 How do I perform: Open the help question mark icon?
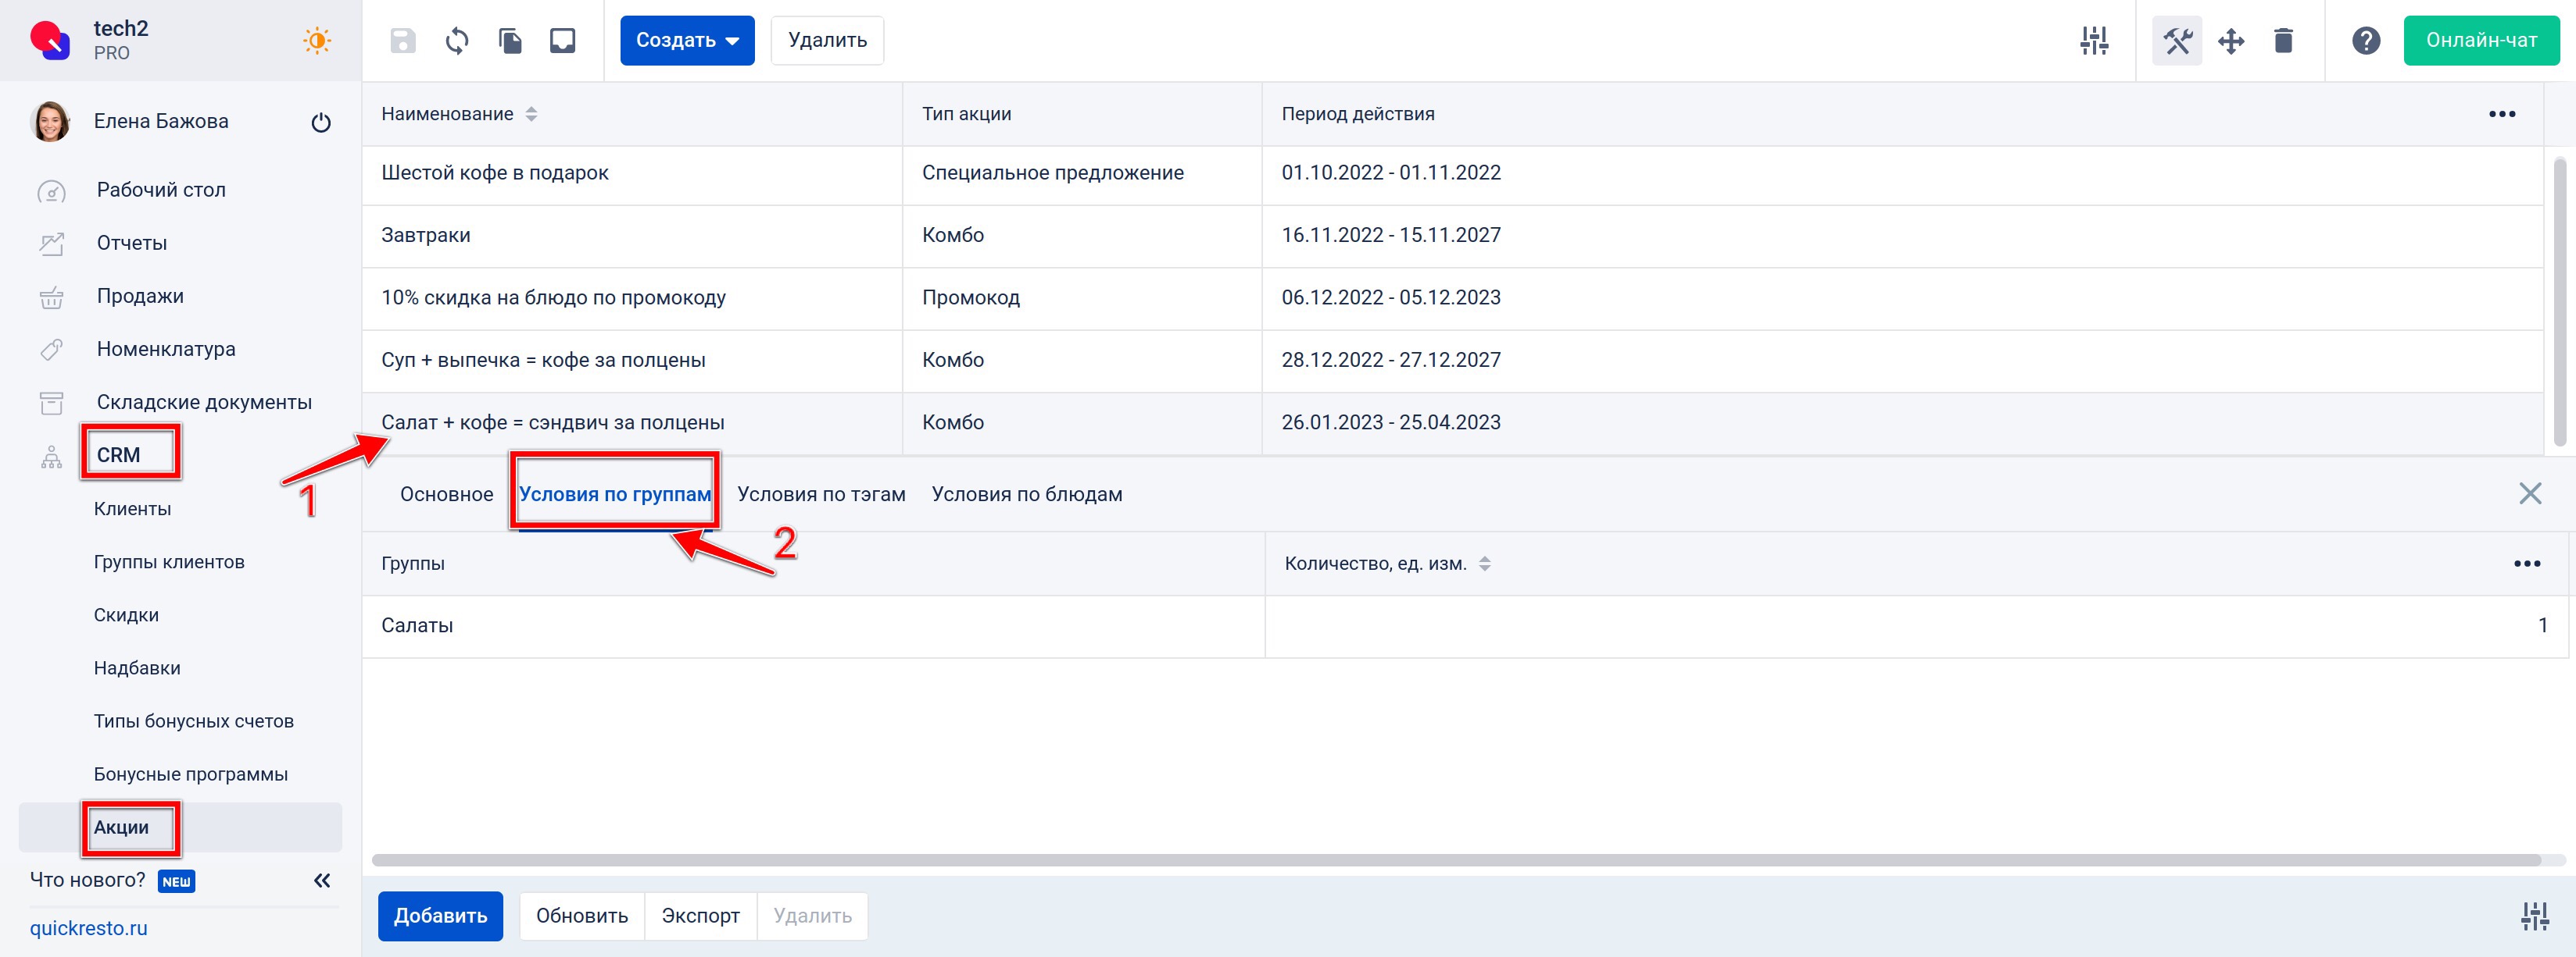point(2366,41)
